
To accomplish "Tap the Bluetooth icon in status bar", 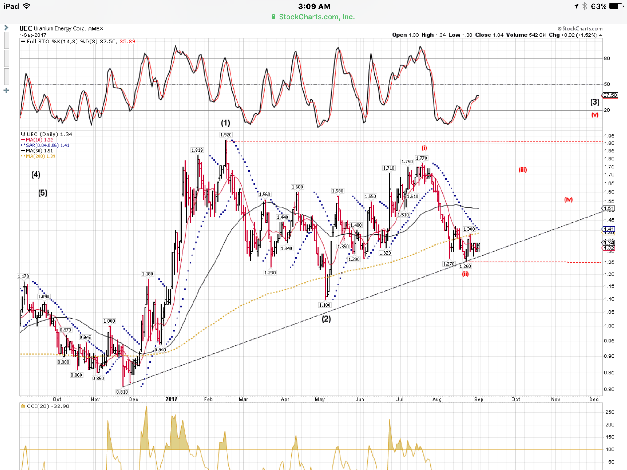I will (x=584, y=6).
